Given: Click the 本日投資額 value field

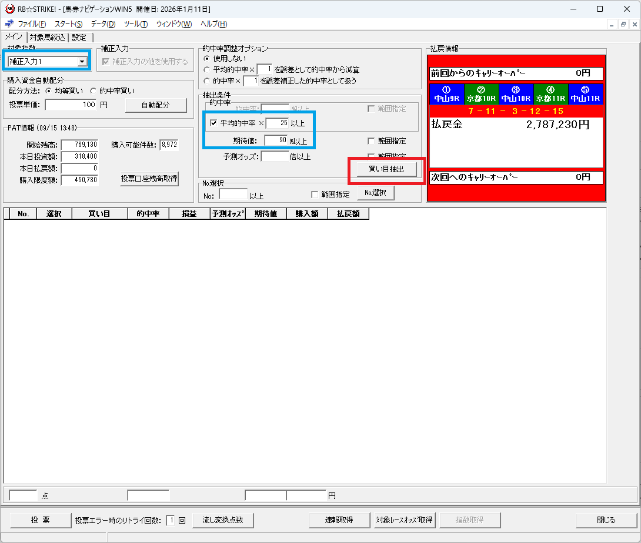Looking at the screenshot, I should (80, 156).
